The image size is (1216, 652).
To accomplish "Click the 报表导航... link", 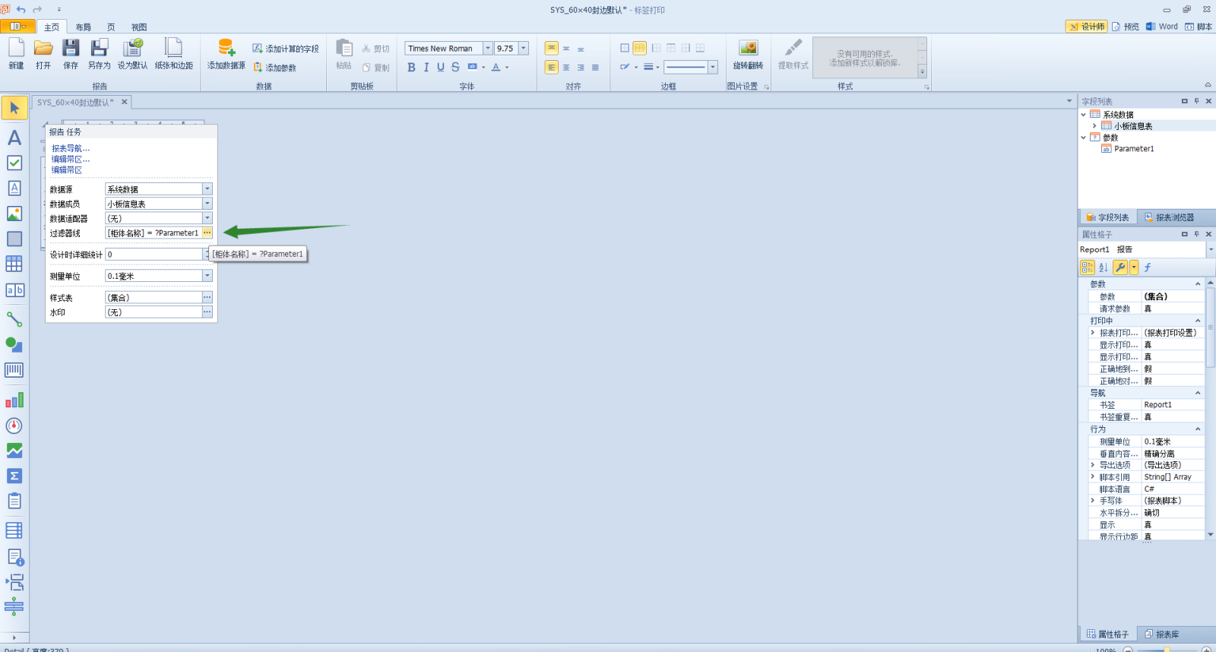I will pos(71,149).
